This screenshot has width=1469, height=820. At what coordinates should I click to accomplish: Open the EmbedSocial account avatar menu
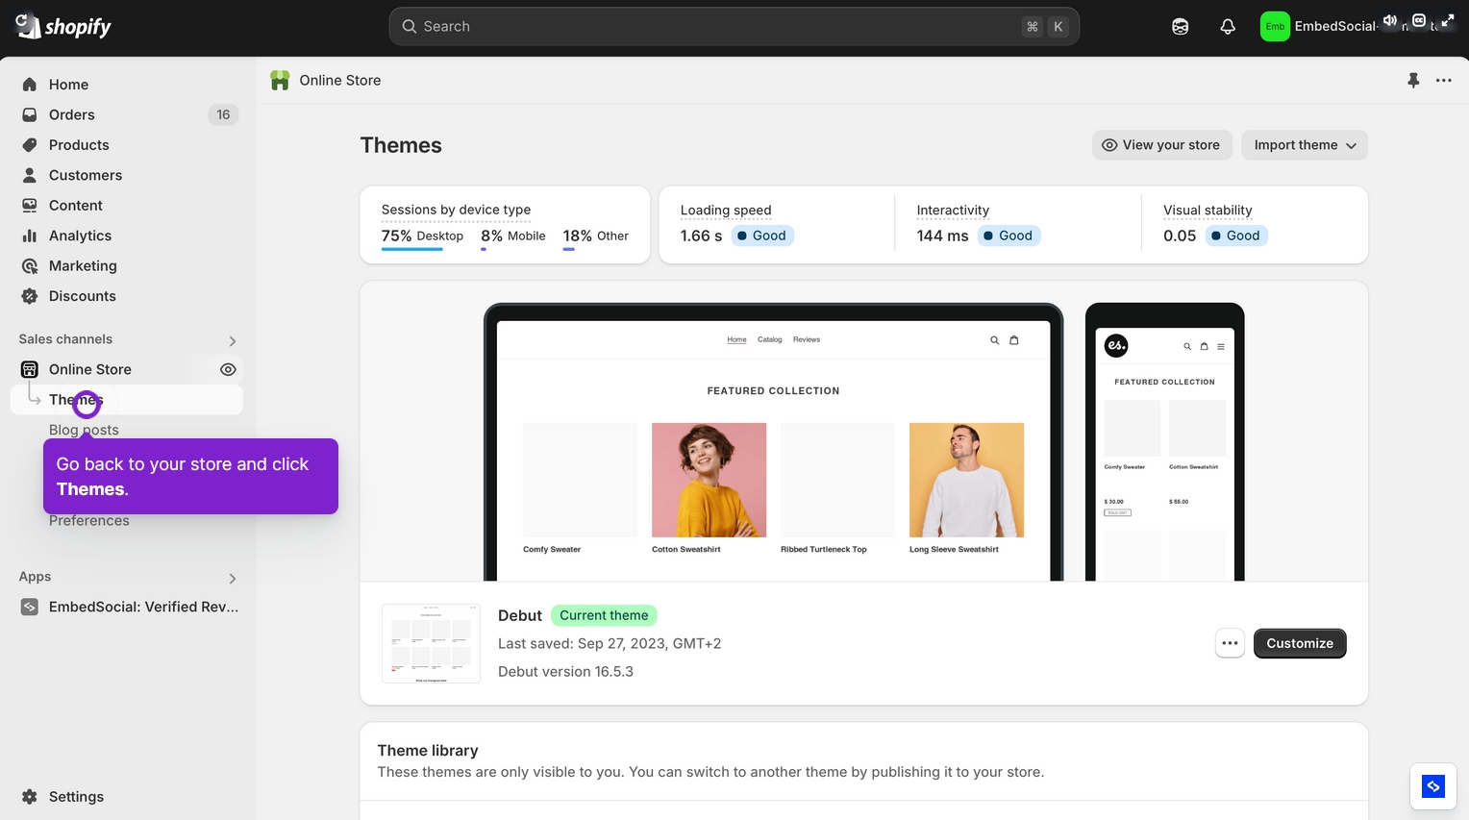pos(1275,26)
